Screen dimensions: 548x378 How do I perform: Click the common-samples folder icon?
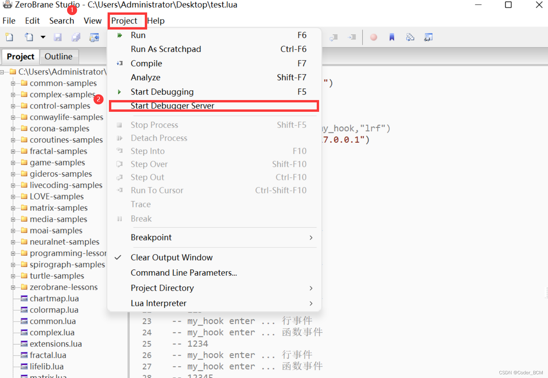tap(24, 83)
